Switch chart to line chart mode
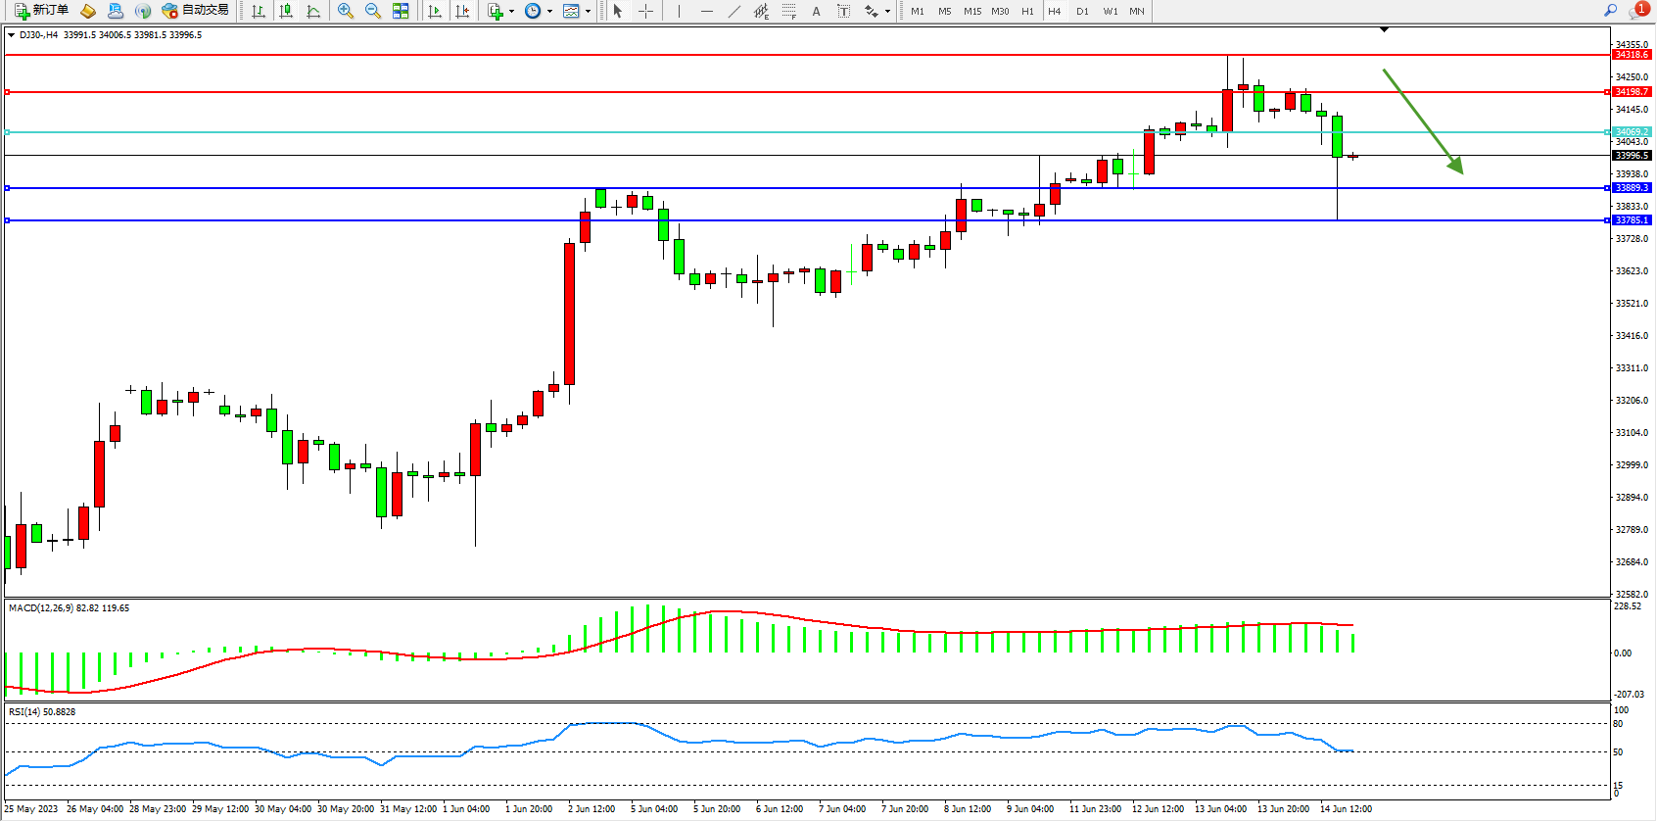This screenshot has width=1657, height=822. pyautogui.click(x=313, y=11)
